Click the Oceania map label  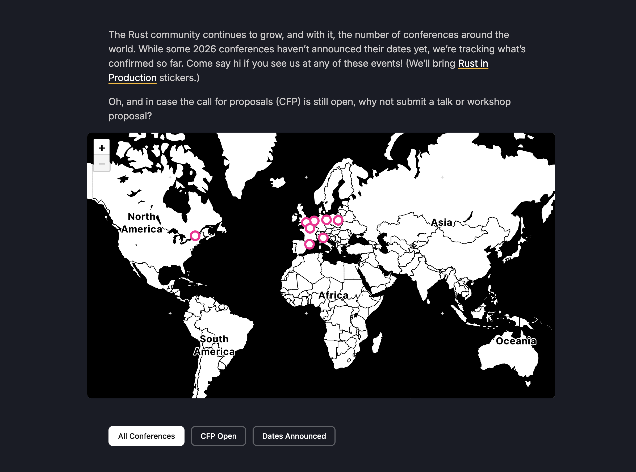click(516, 341)
